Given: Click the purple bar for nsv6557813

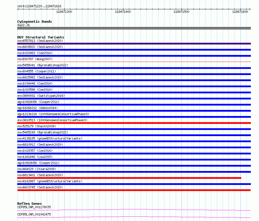Looking at the screenshot, I should 134,44.
